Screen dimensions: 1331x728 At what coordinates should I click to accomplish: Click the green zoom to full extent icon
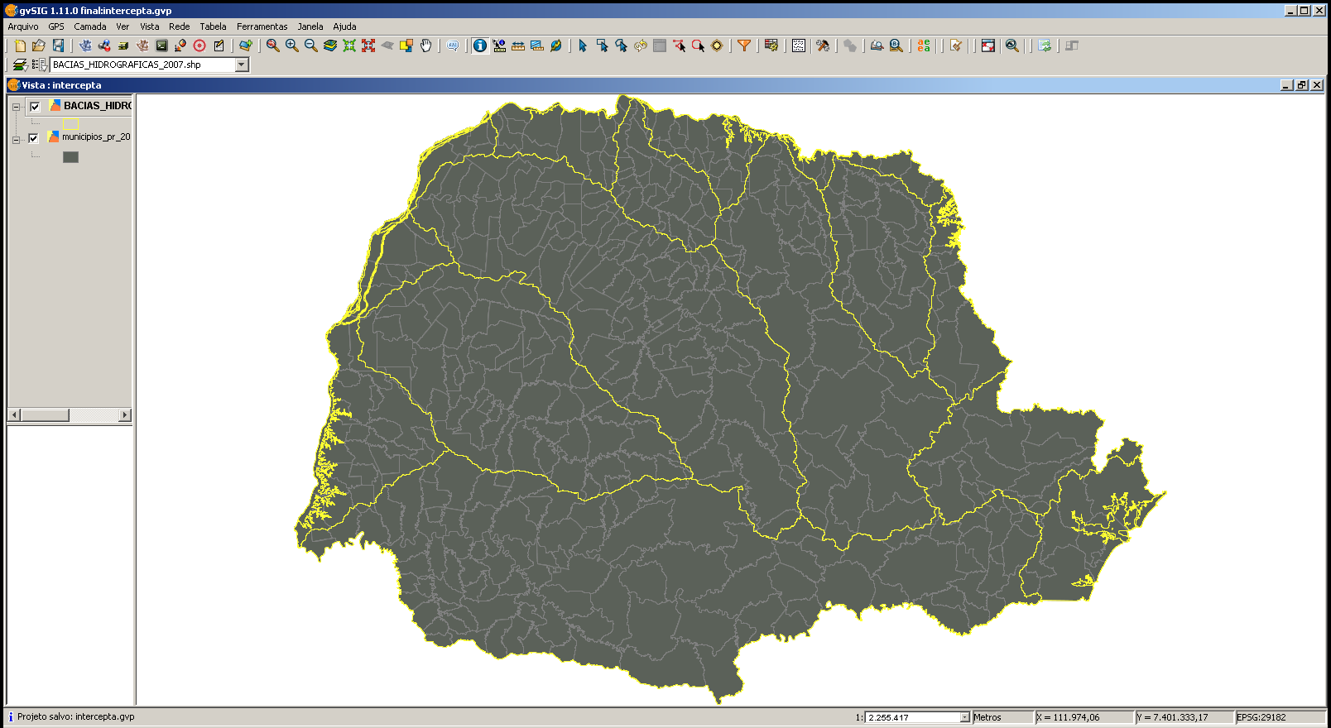coord(349,45)
